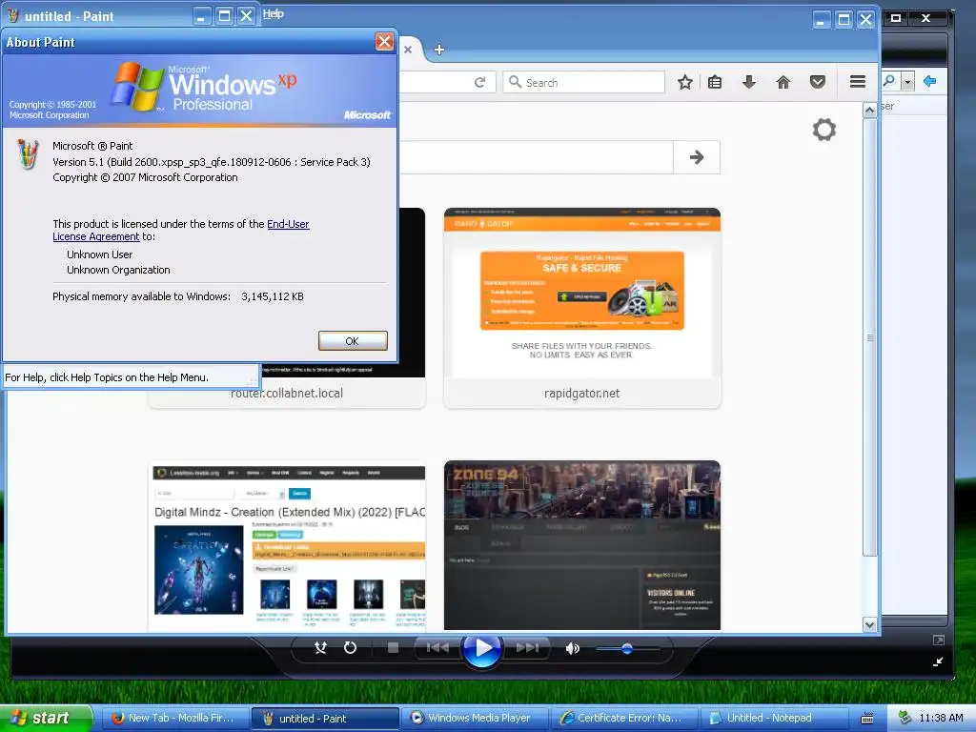This screenshot has width=976, height=732.
Task: Open the Zone 94 site tile
Action: coord(582,545)
